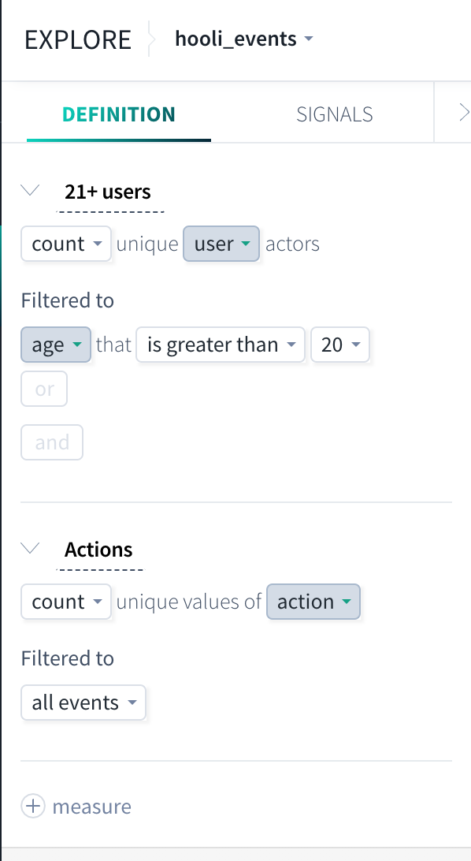Image resolution: width=471 pixels, height=861 pixels.
Task: Switch to the SIGNALS tab
Action: 335,114
